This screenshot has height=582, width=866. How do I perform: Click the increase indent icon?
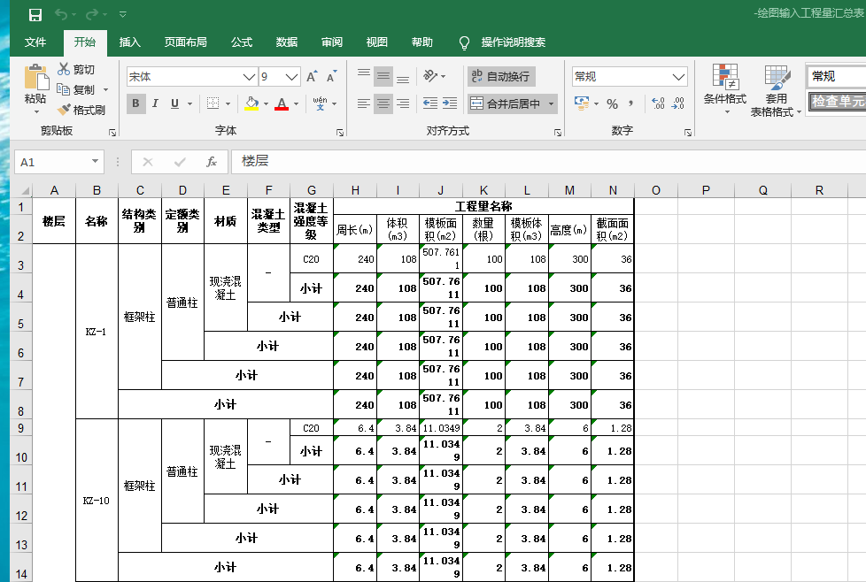point(450,103)
